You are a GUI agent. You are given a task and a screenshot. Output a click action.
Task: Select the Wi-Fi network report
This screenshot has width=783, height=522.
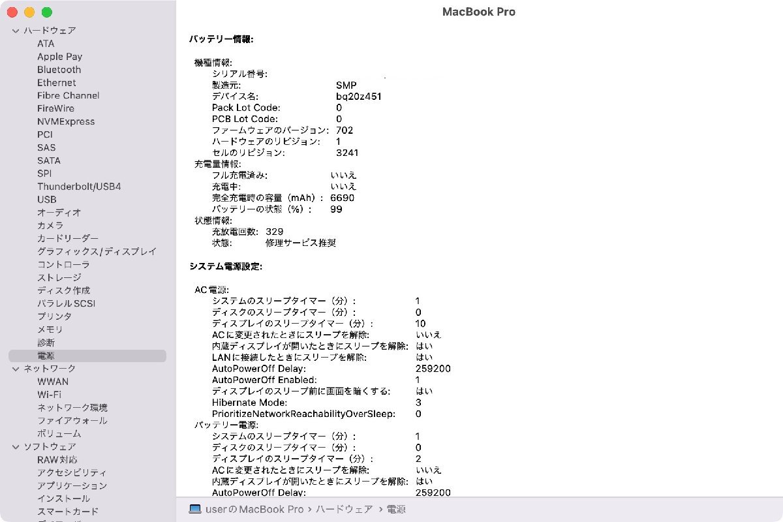pyautogui.click(x=50, y=394)
